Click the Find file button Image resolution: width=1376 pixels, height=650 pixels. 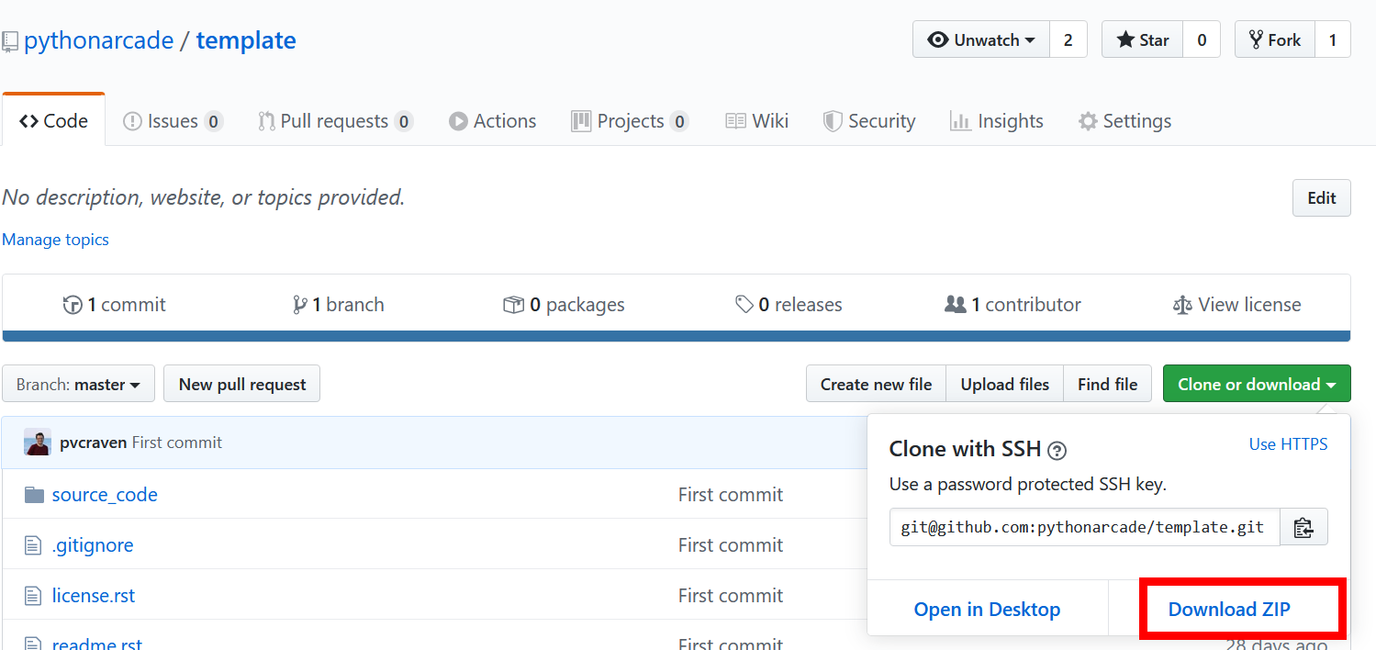click(x=1107, y=384)
